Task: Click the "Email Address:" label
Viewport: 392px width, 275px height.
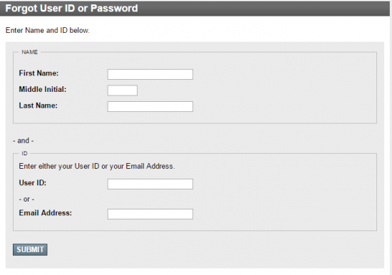Action: [x=45, y=213]
